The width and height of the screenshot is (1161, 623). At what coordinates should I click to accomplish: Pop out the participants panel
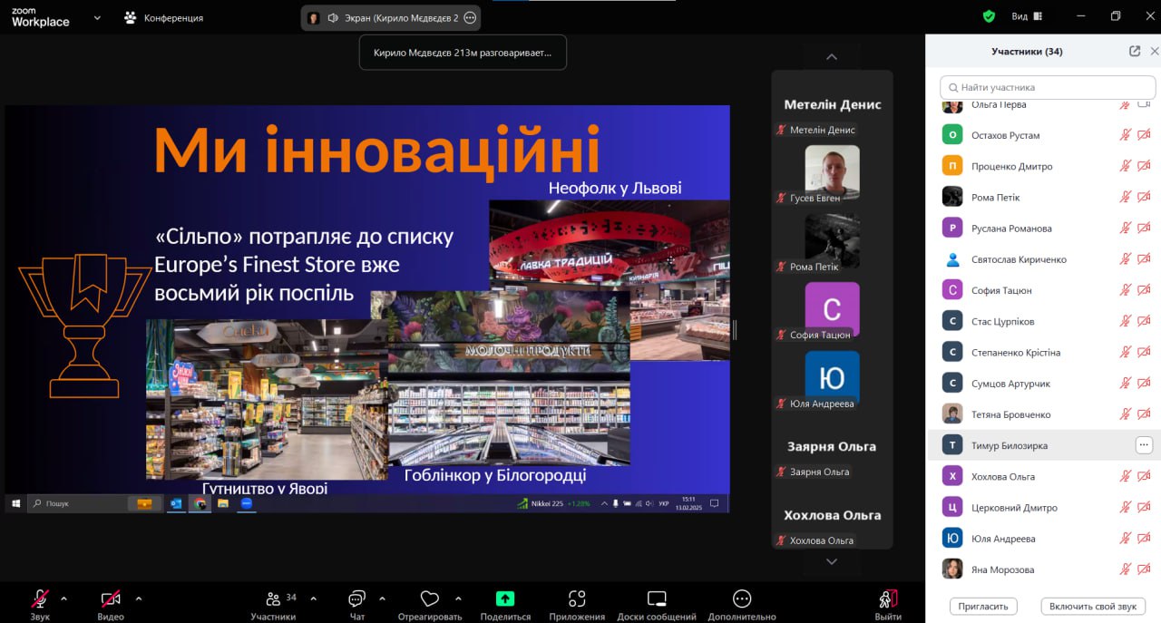[x=1135, y=51]
